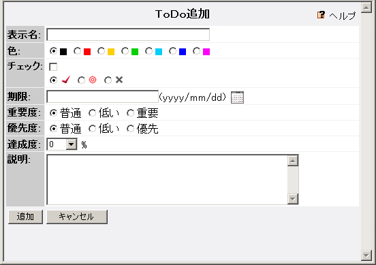Click the window scrollbar up arrow
The height and width of the screenshot is (265, 376).
[x=366, y=7]
